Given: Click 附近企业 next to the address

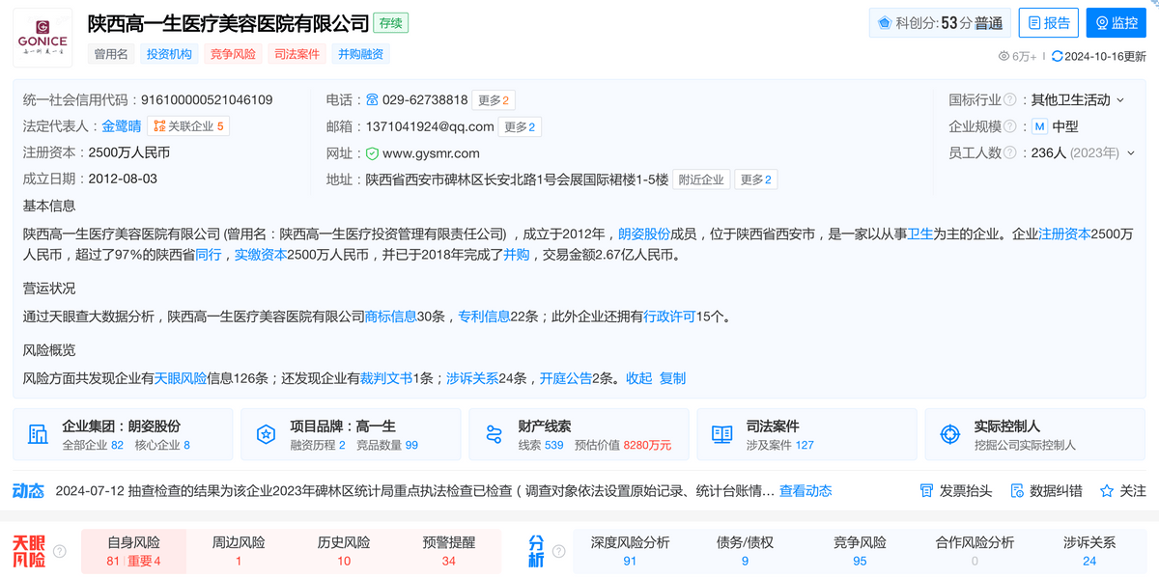Looking at the screenshot, I should (700, 179).
